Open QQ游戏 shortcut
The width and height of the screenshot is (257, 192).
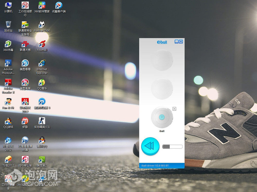click(x=8, y=123)
